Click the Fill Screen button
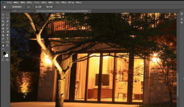184x107 pixels. click(49, 7)
